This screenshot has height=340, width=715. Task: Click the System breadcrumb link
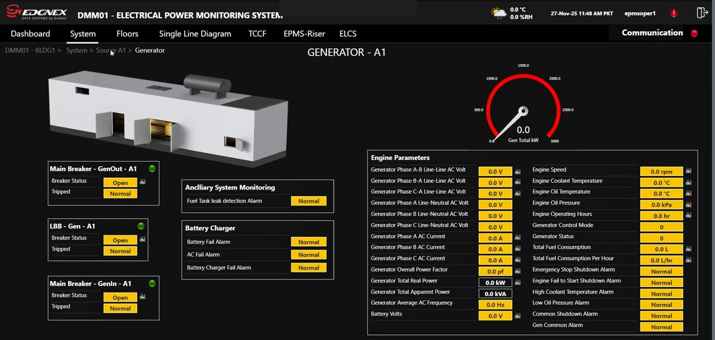tap(77, 50)
